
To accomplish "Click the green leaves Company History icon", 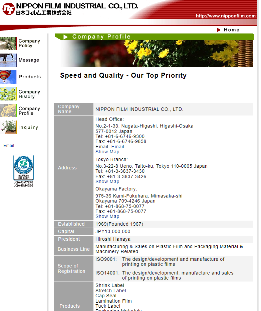I will click(x=8, y=94).
